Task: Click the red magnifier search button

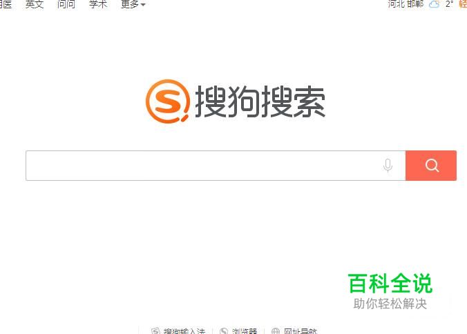Action: click(x=431, y=166)
